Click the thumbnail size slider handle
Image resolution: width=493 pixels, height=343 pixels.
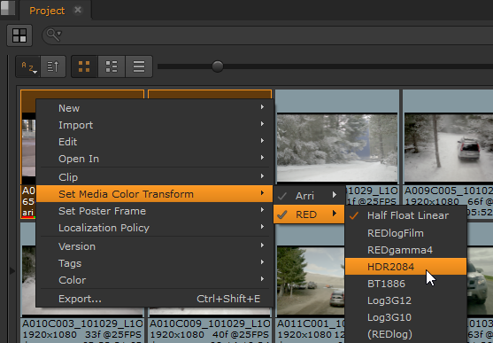pyautogui.click(x=218, y=66)
